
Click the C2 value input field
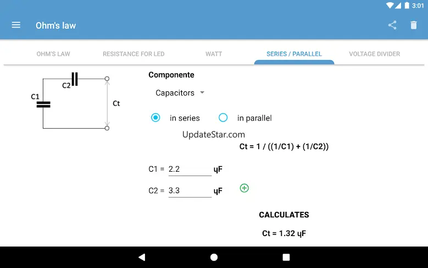tap(190, 191)
